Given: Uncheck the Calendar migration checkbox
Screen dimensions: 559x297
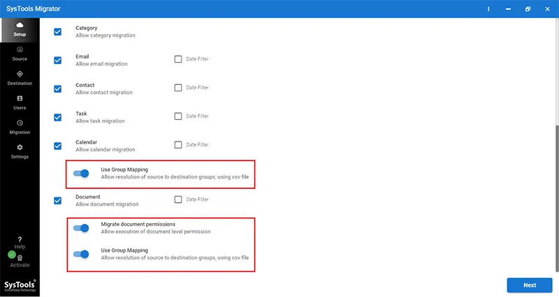Looking at the screenshot, I should click(x=57, y=146).
